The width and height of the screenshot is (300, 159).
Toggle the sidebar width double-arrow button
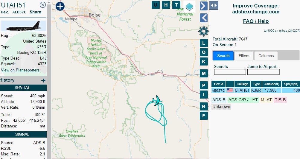(214, 5)
